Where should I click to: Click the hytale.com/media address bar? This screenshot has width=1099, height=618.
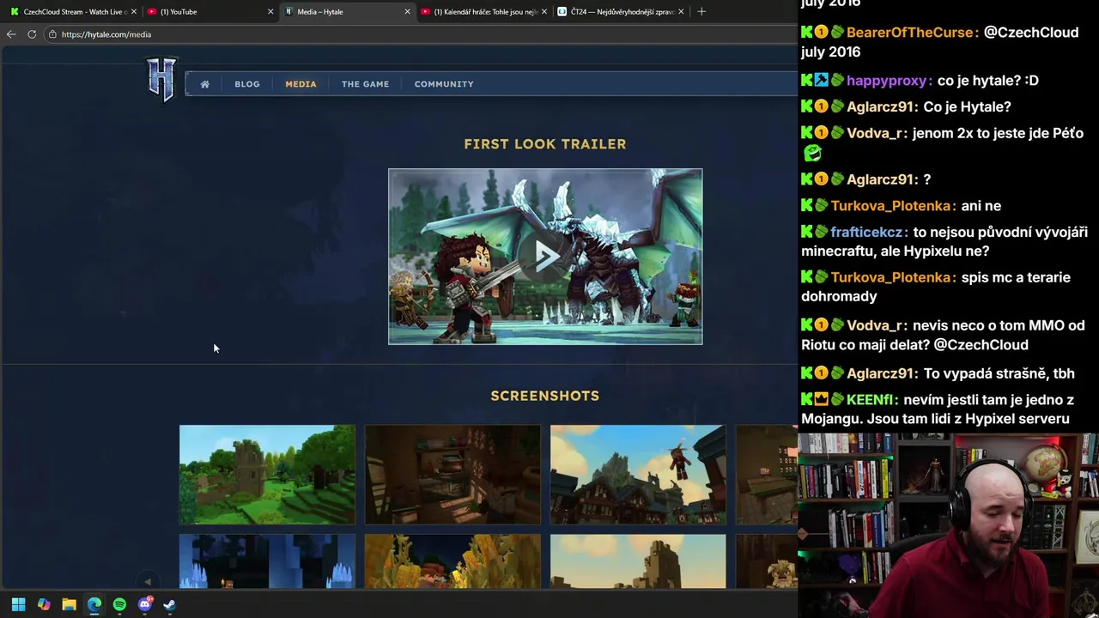tap(106, 34)
